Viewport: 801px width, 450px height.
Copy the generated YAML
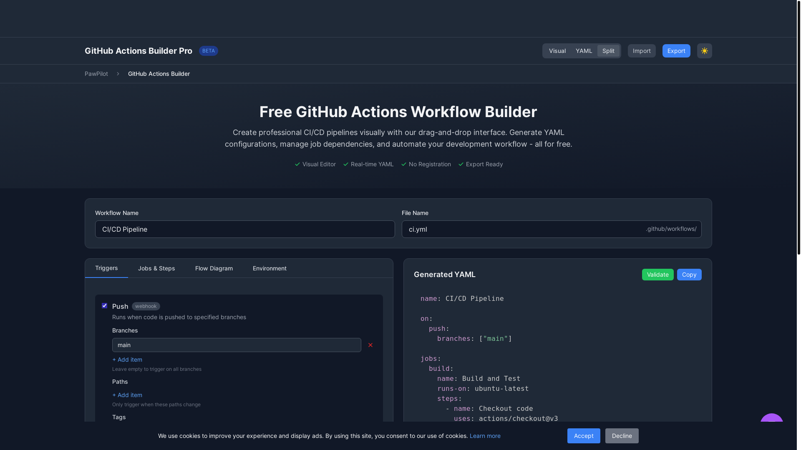tap(689, 275)
